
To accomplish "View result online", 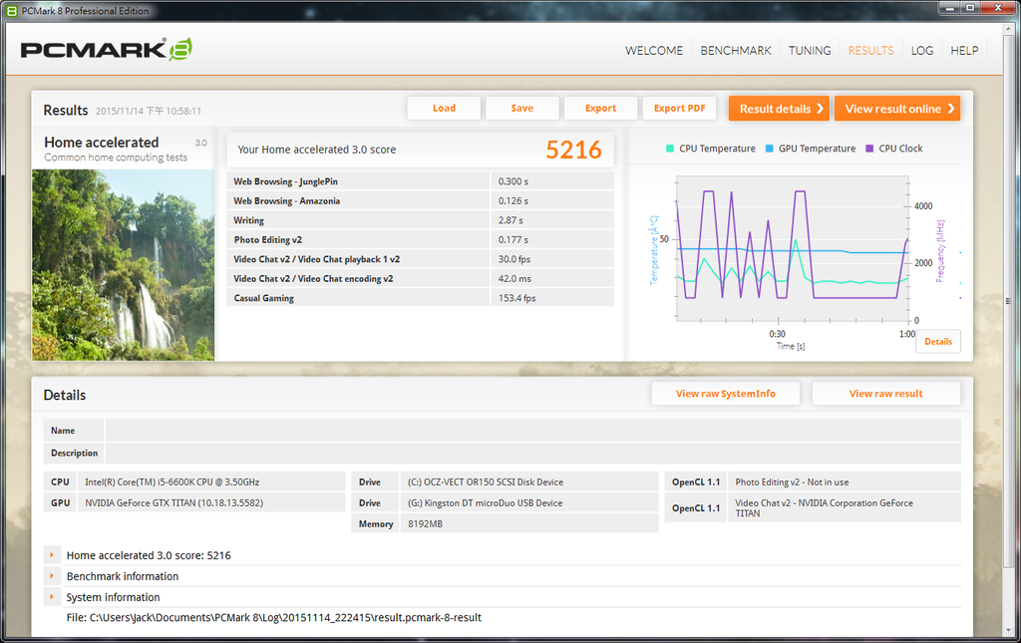I will tap(896, 109).
